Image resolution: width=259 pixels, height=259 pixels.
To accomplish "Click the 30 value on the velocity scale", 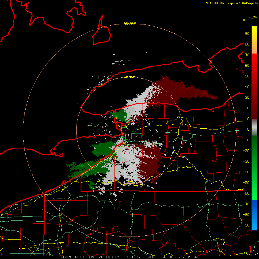I will [247, 98].
